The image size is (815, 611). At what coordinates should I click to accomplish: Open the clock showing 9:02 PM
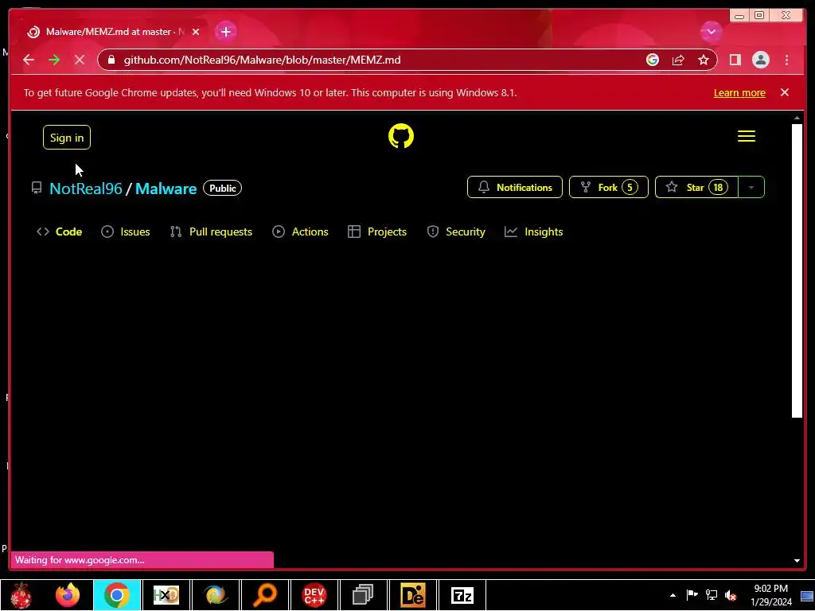[770, 595]
